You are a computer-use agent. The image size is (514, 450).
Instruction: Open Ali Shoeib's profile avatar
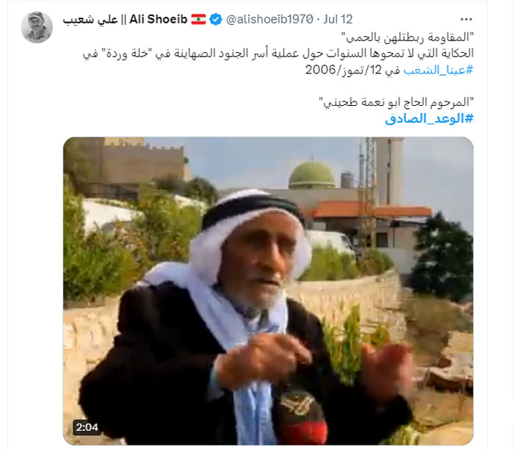(37, 27)
